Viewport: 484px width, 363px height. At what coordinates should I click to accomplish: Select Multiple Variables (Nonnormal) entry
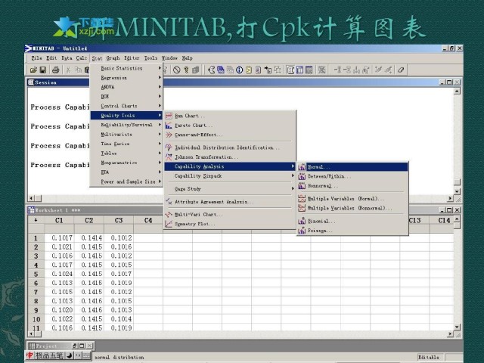(x=352, y=208)
